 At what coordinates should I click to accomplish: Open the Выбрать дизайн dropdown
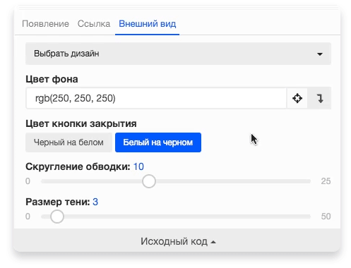pos(178,54)
